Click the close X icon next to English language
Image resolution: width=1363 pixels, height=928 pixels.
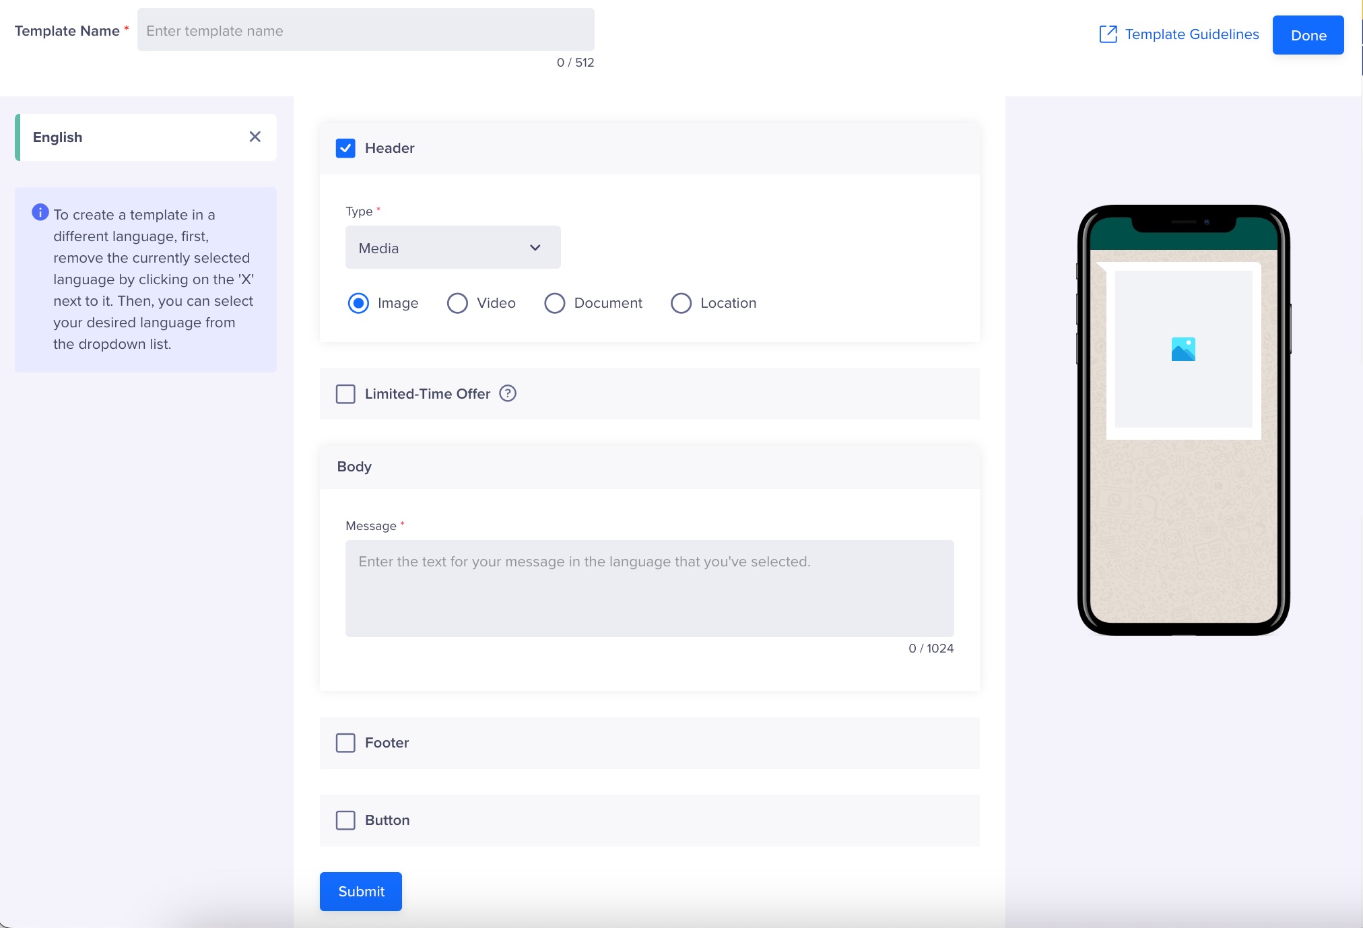[255, 137]
